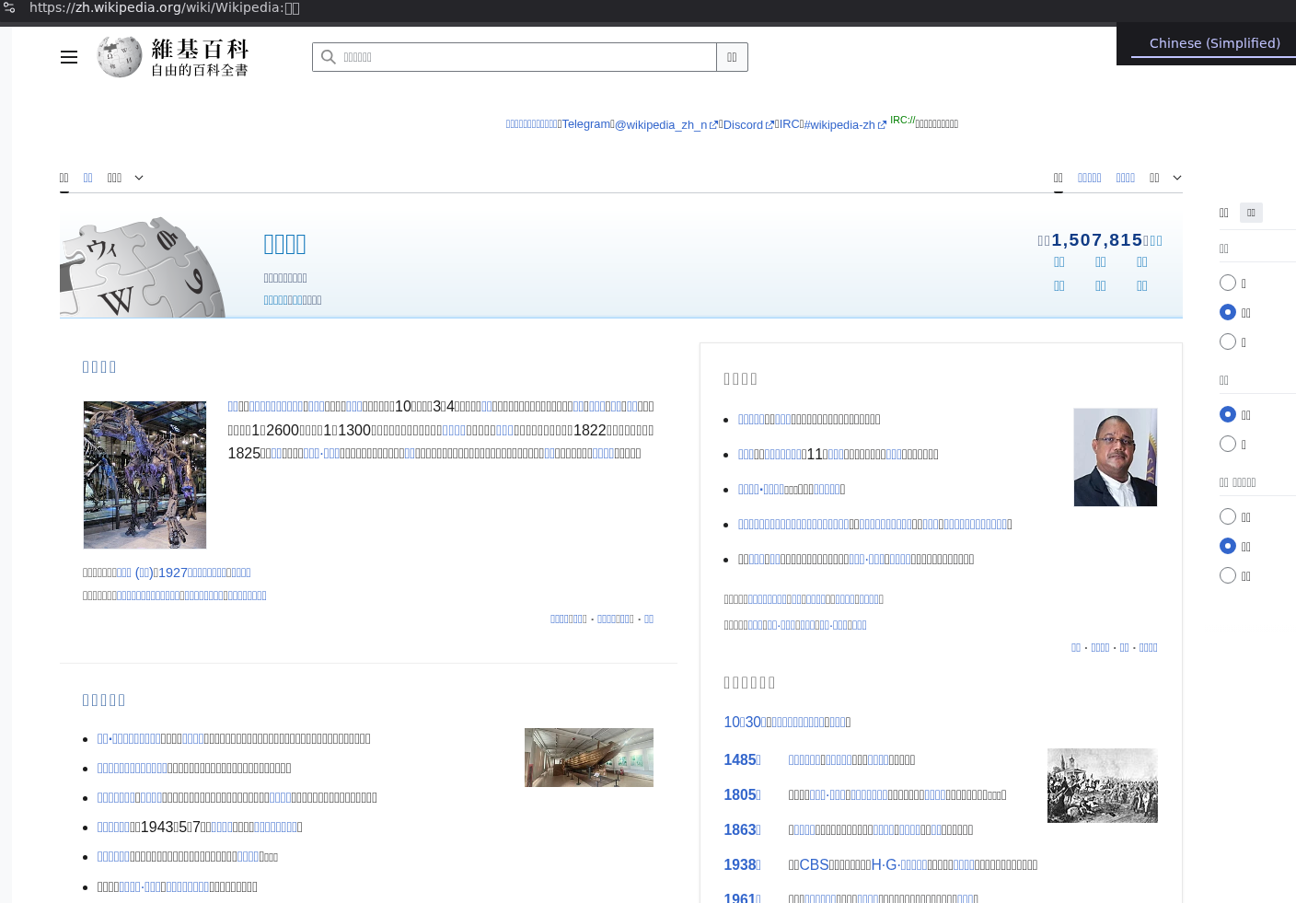Switch to the discussion tab
Screen dimensions: 1296x903
[87, 178]
